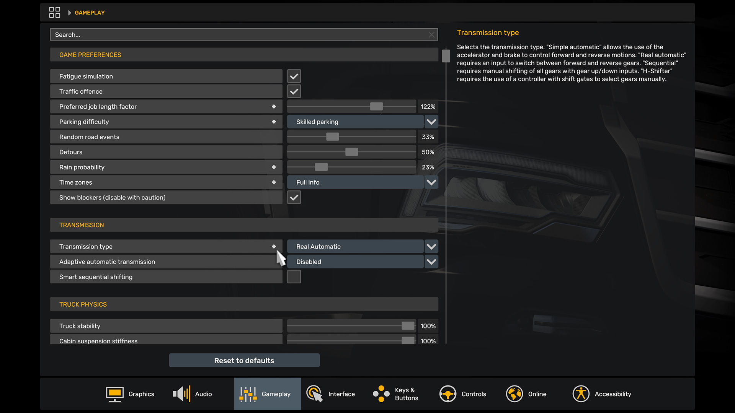
Task: Expand Adaptive automatic transmission dropdown
Action: pos(431,262)
